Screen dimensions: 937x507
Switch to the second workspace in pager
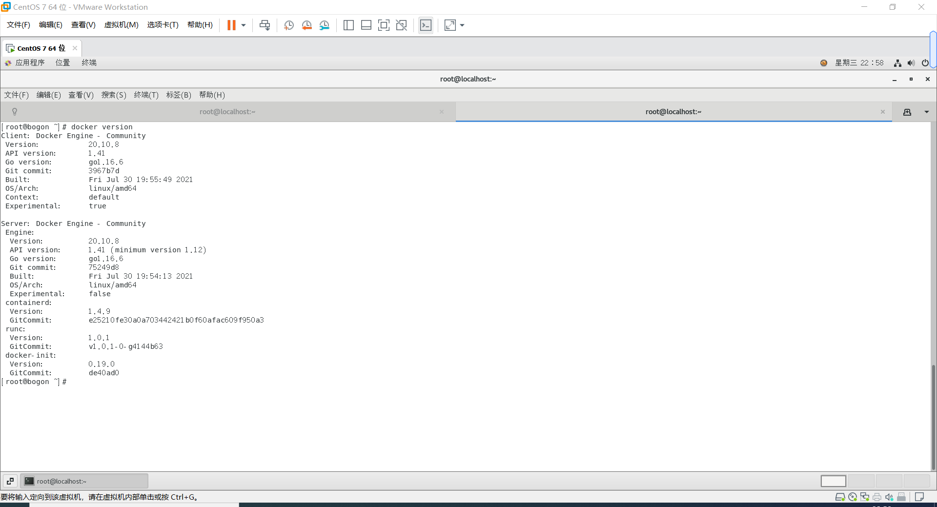(x=861, y=481)
